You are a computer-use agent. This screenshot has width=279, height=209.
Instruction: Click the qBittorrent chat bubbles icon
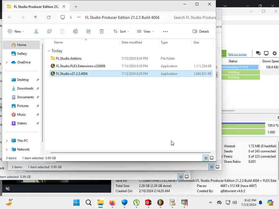(x=258, y=53)
